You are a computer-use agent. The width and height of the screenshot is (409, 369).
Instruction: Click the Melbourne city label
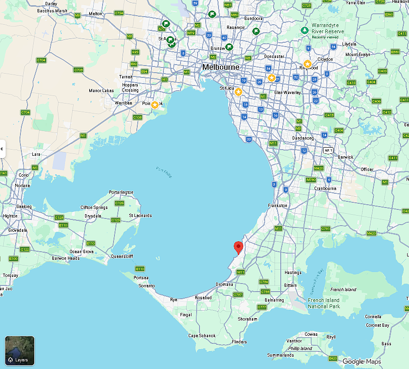(x=221, y=67)
